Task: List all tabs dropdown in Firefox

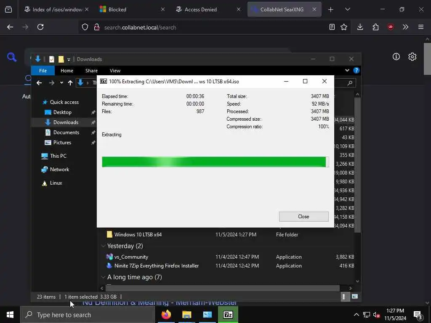Action: click(347, 9)
